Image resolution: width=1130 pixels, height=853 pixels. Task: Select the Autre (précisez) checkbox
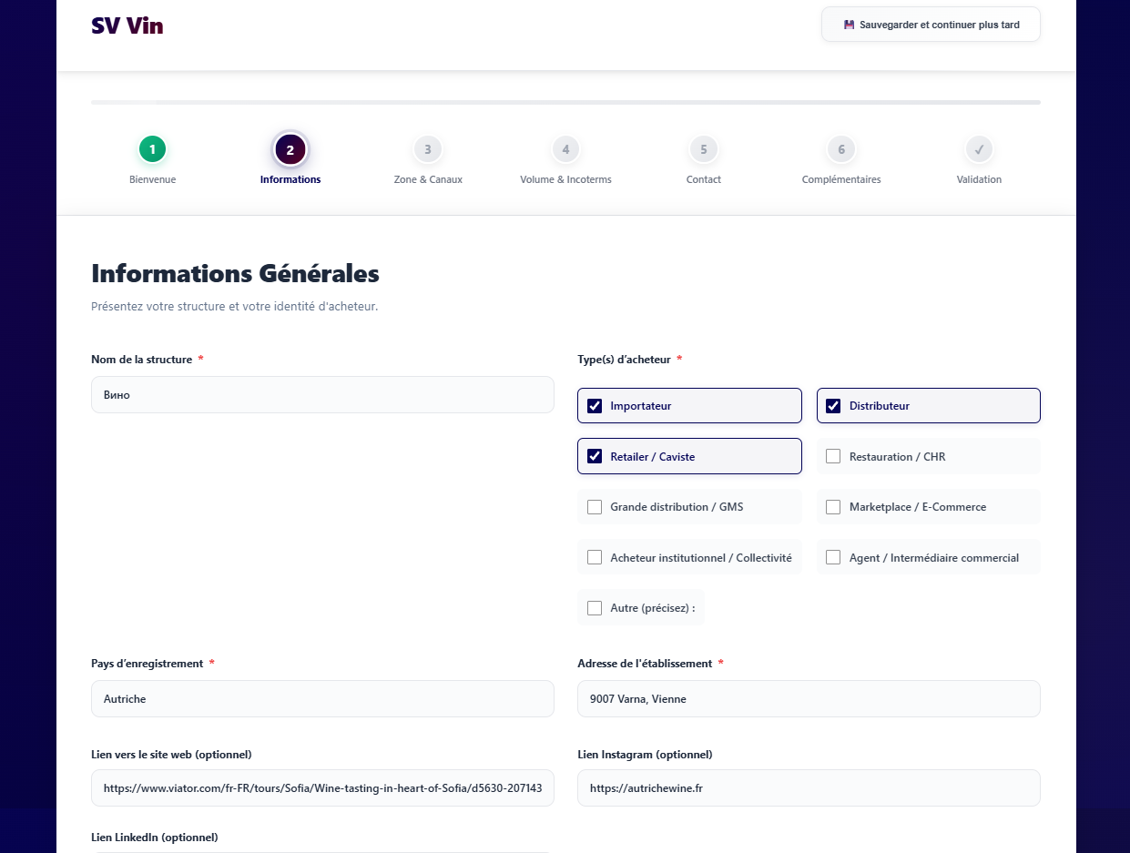click(x=595, y=608)
